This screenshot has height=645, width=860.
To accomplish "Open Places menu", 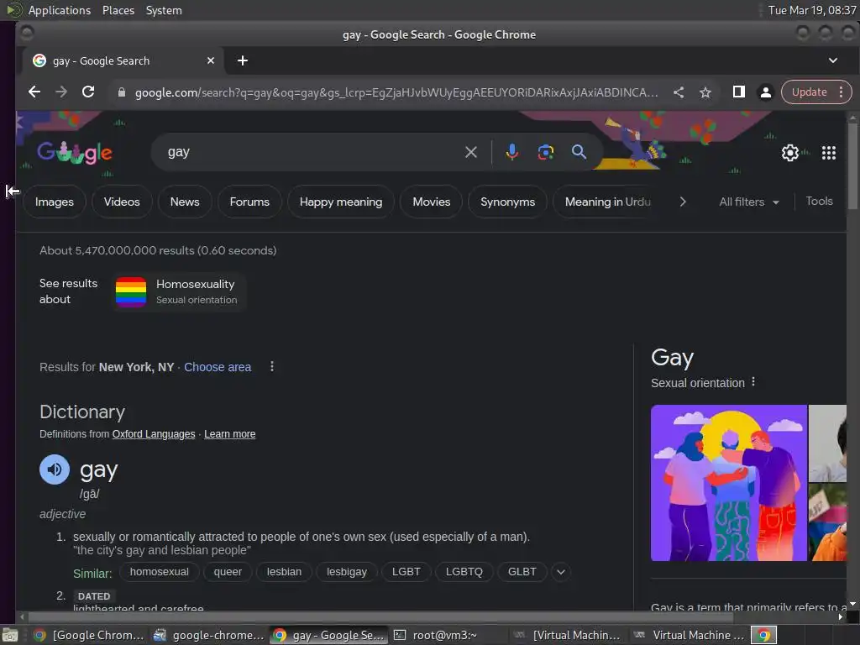I will pos(118,10).
